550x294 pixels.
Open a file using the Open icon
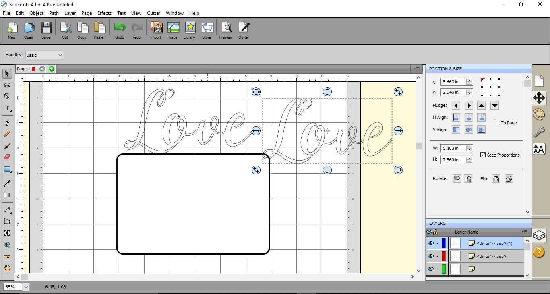coord(29,30)
